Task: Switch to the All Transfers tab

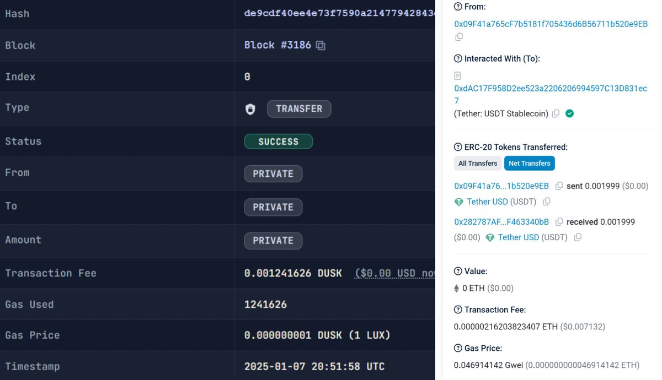Action: pyautogui.click(x=478, y=163)
